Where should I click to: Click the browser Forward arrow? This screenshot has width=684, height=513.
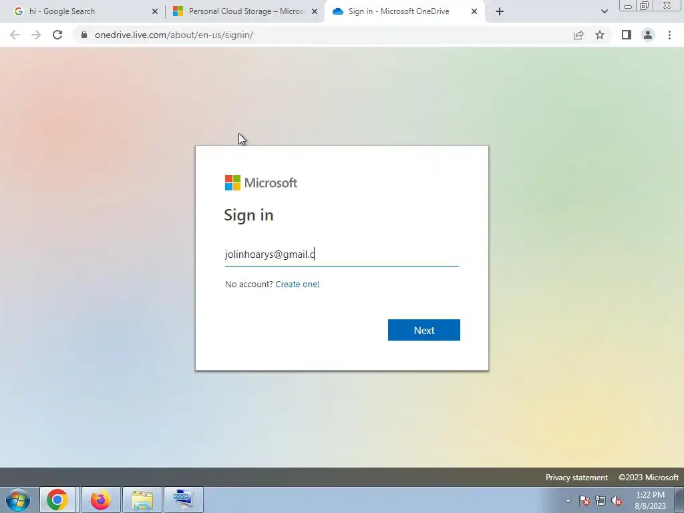tap(36, 35)
